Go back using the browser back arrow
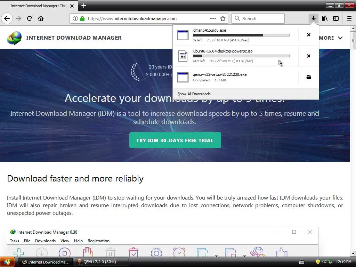356x267 pixels. point(7,18)
